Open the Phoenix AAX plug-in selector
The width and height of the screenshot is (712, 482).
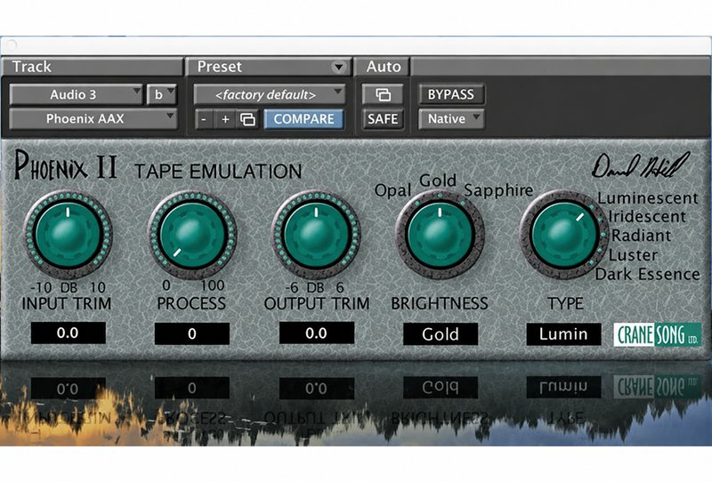[93, 119]
